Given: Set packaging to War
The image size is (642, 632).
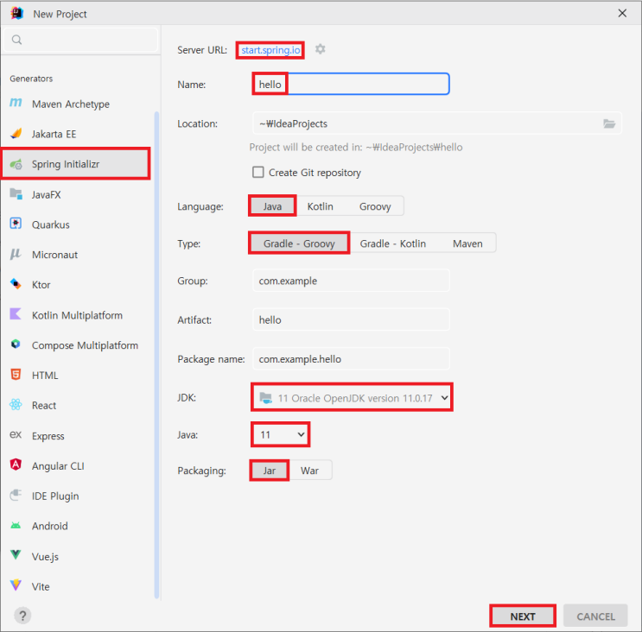Looking at the screenshot, I should click(x=309, y=471).
